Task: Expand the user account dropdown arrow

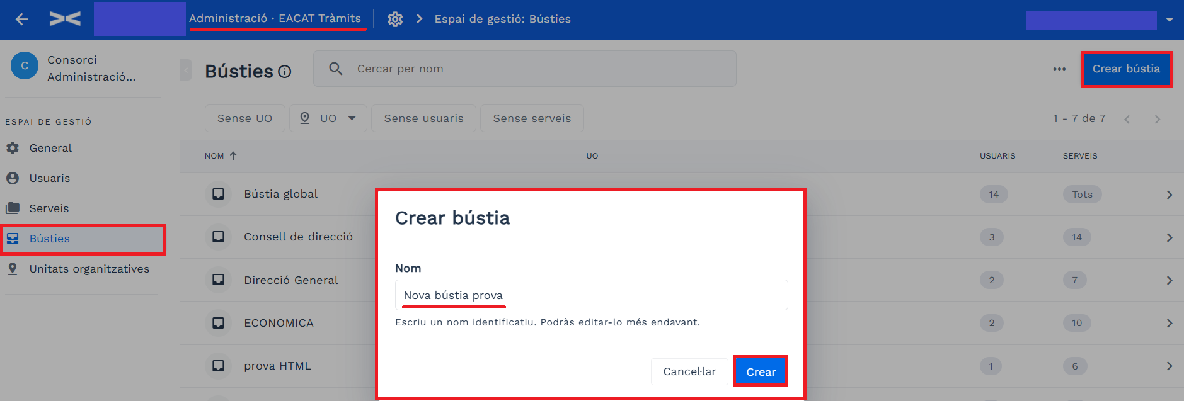Action: [x=1170, y=20]
